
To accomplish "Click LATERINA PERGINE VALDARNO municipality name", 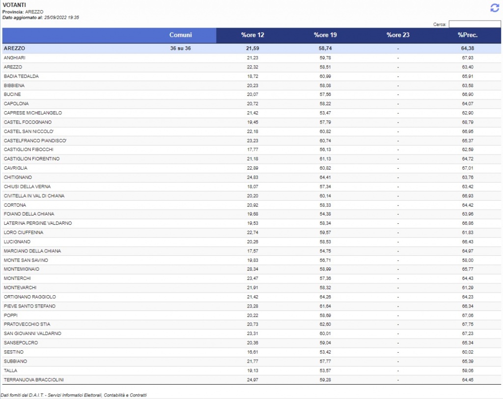I will (38, 223).
